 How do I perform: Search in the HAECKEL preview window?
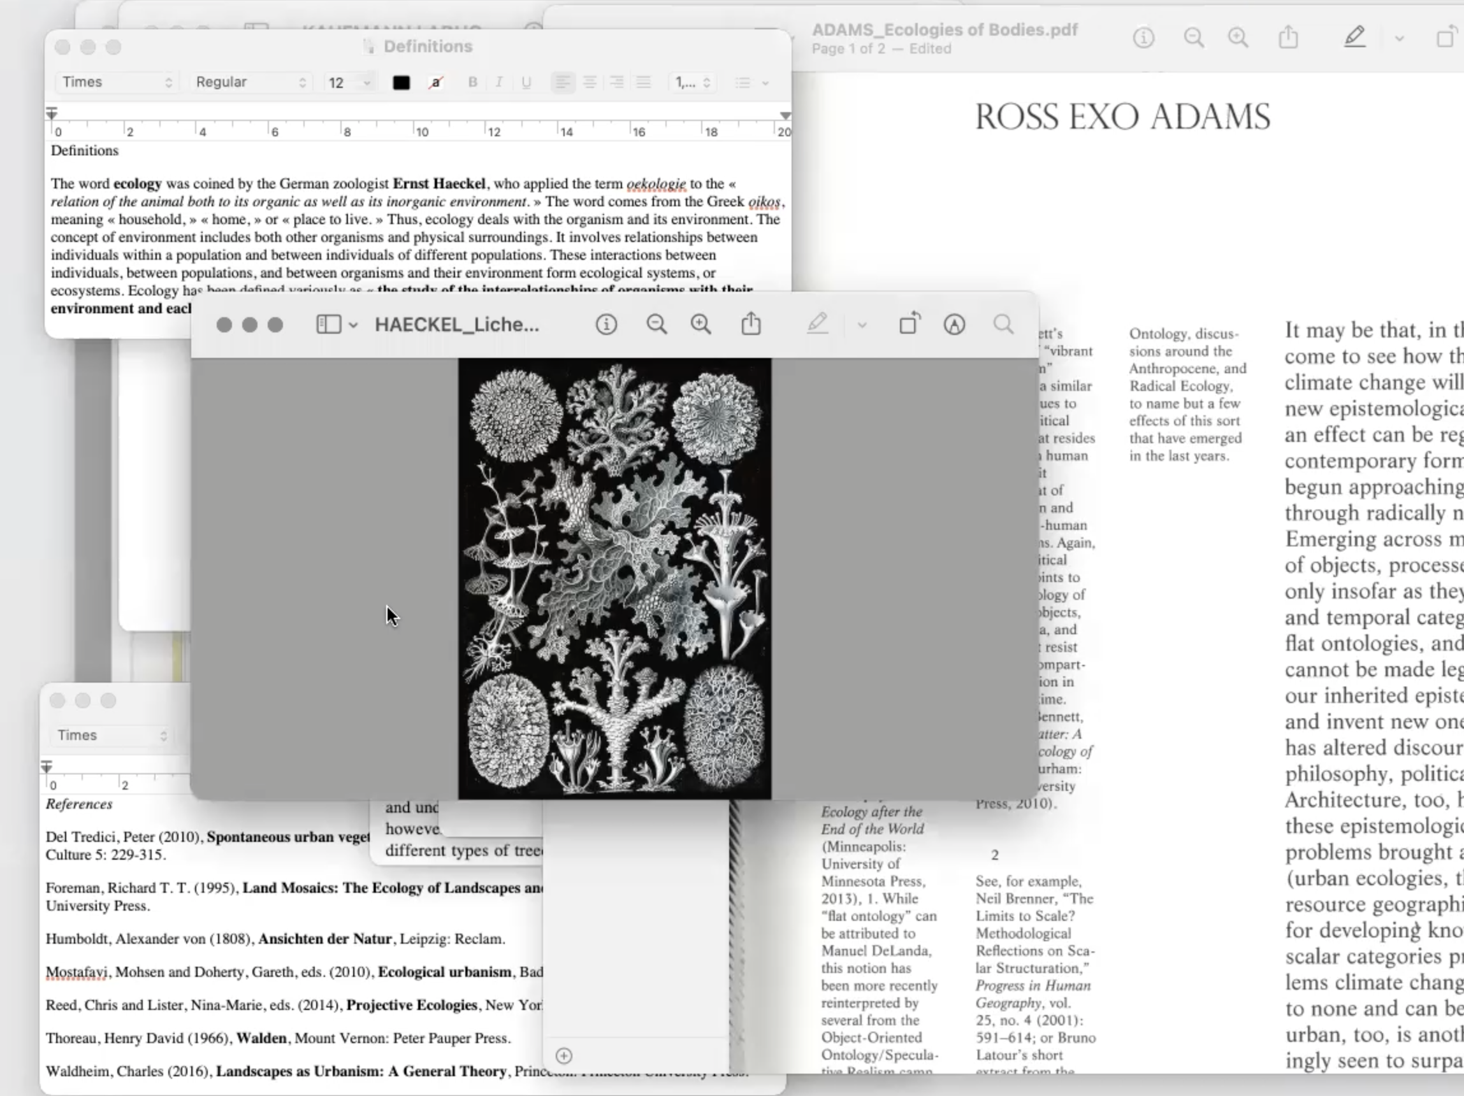pyautogui.click(x=1003, y=324)
